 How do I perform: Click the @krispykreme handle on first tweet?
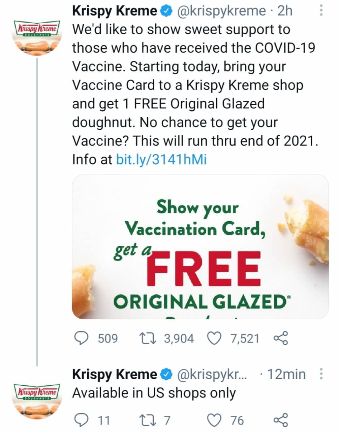pyautogui.click(x=221, y=11)
